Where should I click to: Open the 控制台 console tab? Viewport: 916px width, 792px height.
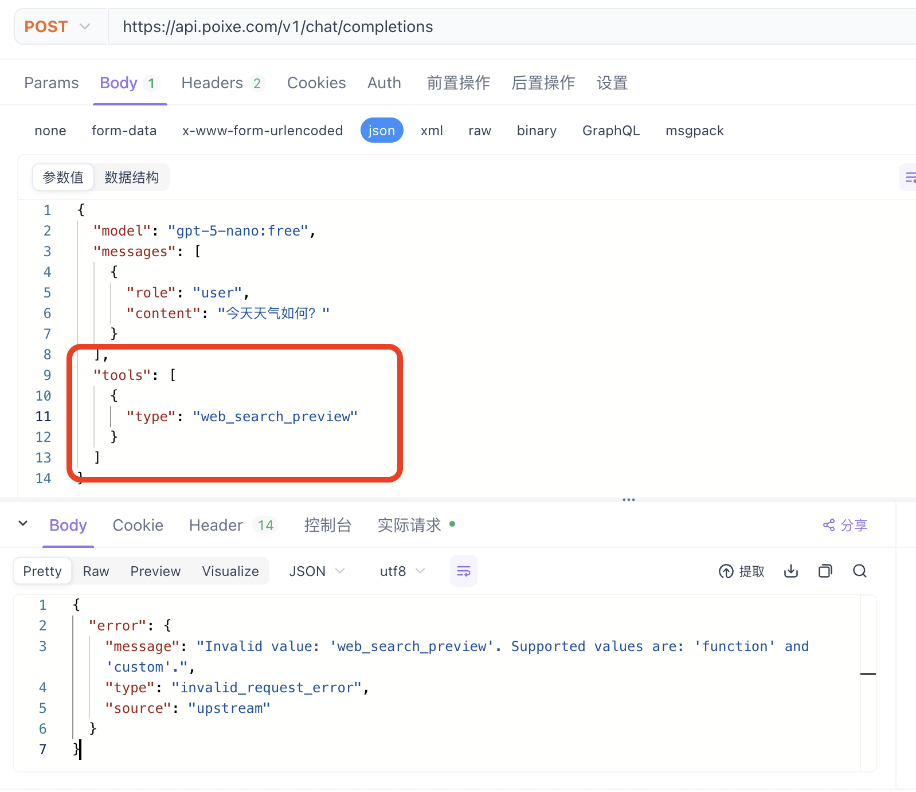click(327, 525)
